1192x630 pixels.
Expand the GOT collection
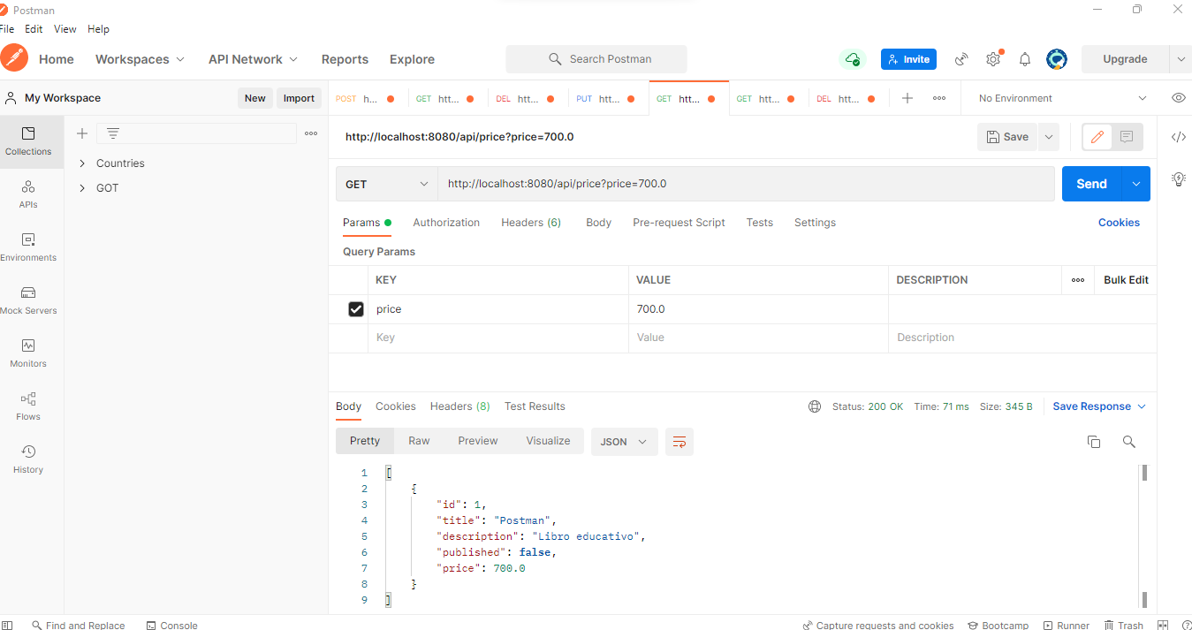coord(82,188)
